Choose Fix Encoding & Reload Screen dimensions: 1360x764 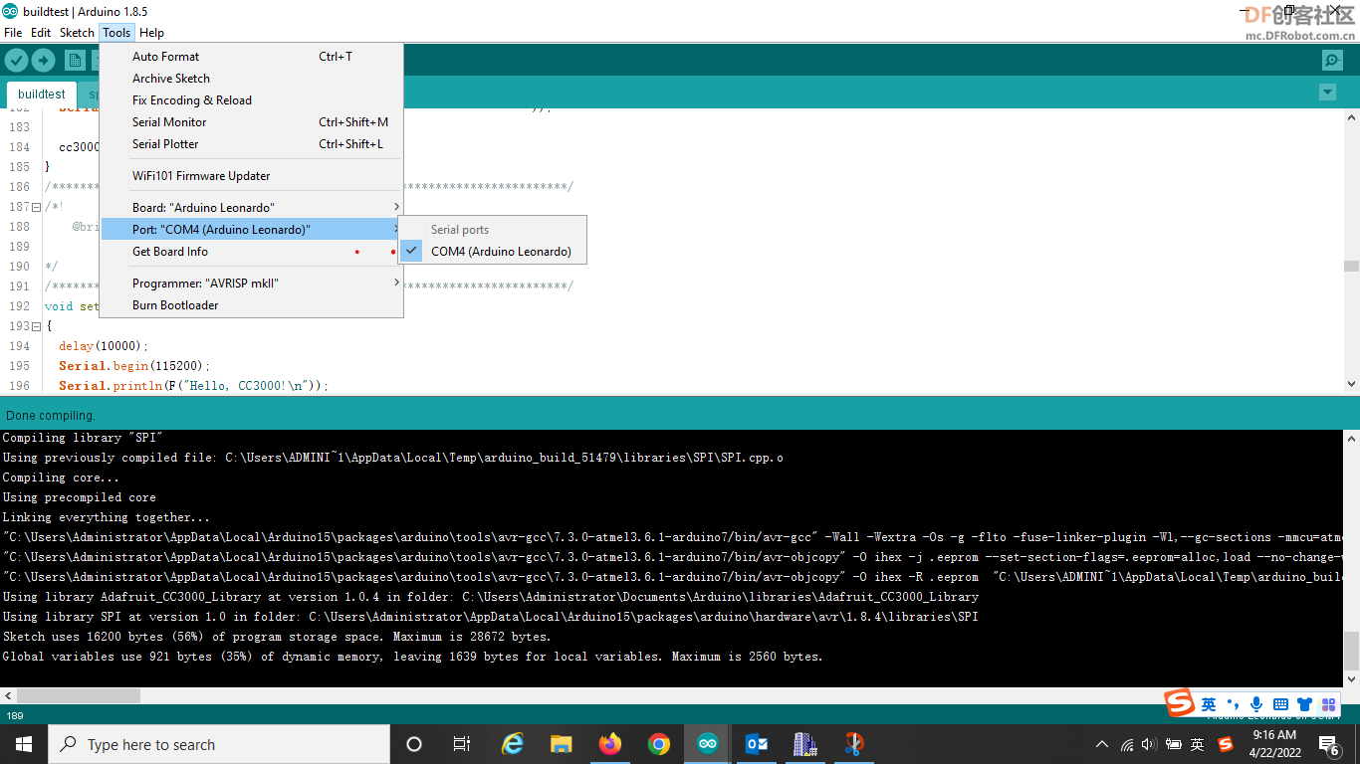252,100
